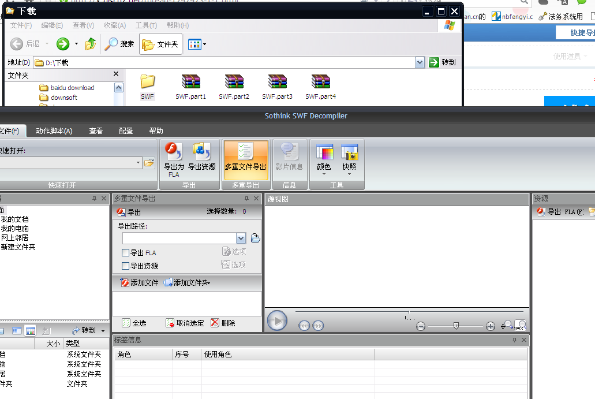Switch file browser to list view icon
The height and width of the screenshot is (399, 595).
point(17,331)
